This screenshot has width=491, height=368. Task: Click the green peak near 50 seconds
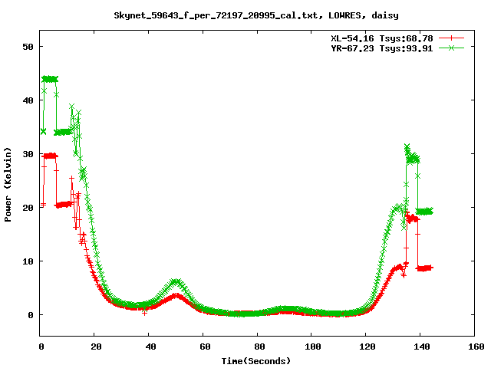click(x=176, y=282)
